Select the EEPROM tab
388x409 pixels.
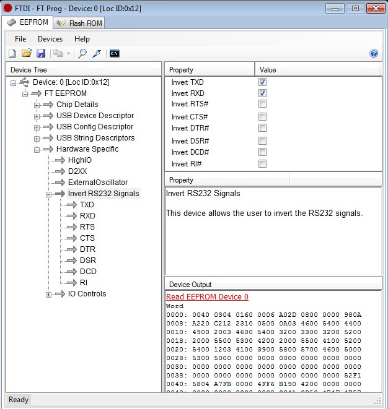27,22
